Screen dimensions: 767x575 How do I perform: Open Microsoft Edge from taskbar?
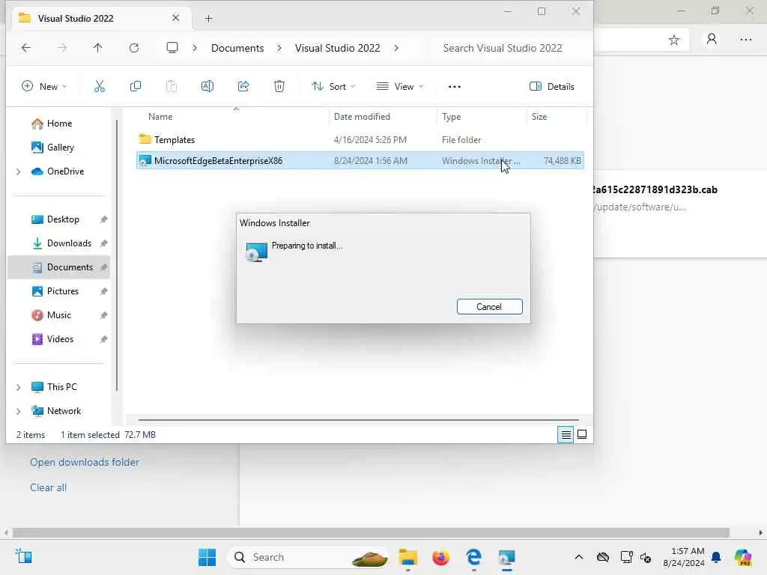[473, 557]
